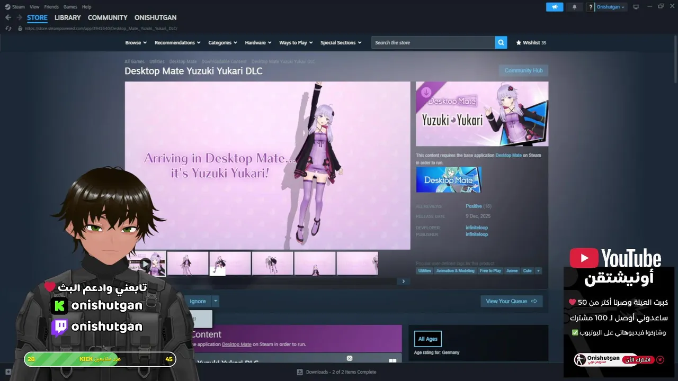Screen dimensions: 678x381
Task: Open the Recommendations dropdown
Action: click(x=177, y=43)
